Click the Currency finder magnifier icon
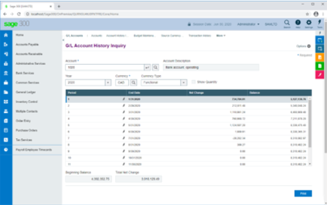The image size is (327, 205). pyautogui.click(x=133, y=82)
